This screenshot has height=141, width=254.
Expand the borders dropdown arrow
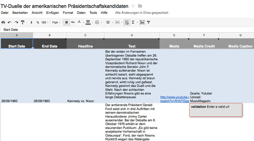click(x=101, y=22)
